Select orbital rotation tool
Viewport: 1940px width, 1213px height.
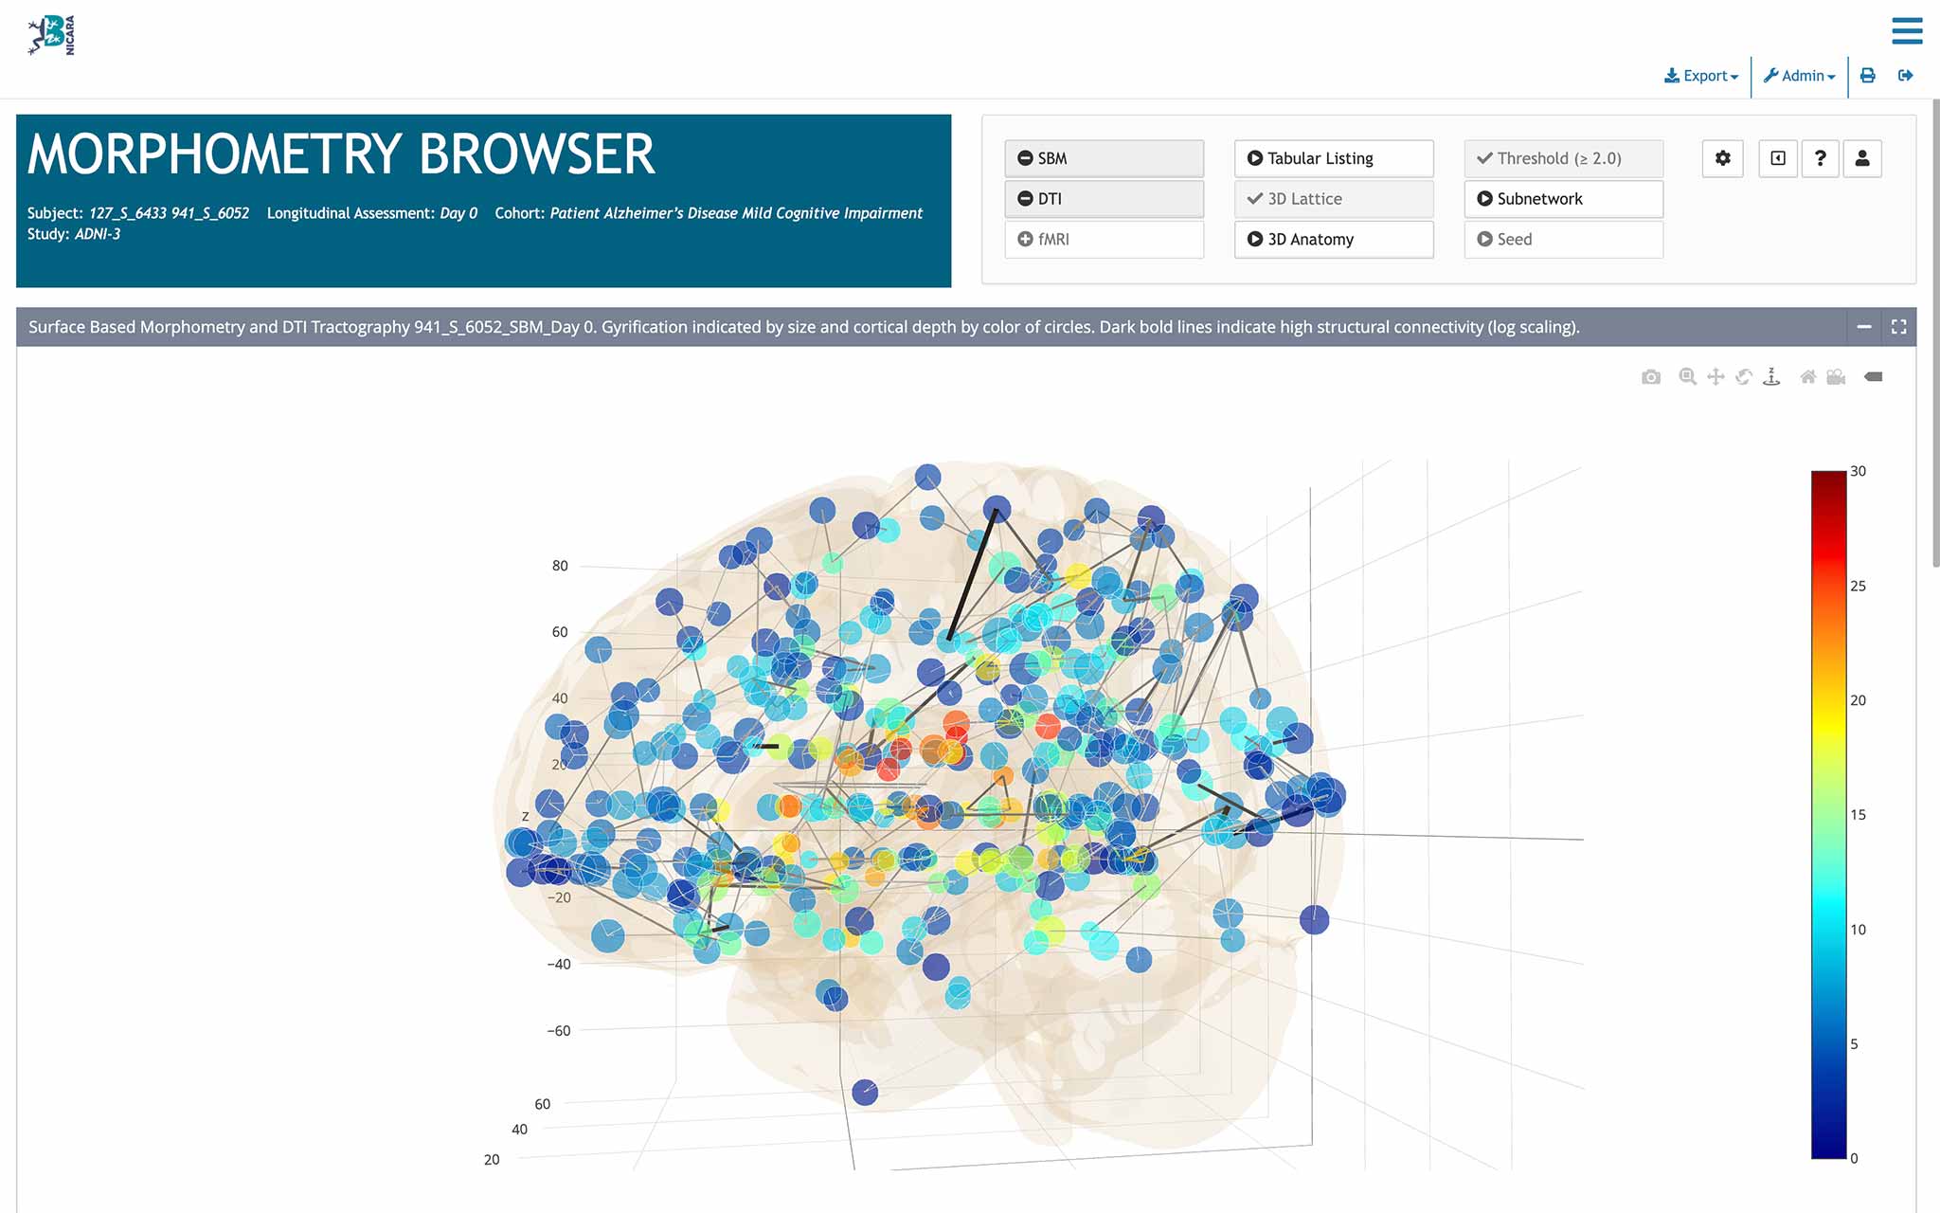(x=1744, y=377)
